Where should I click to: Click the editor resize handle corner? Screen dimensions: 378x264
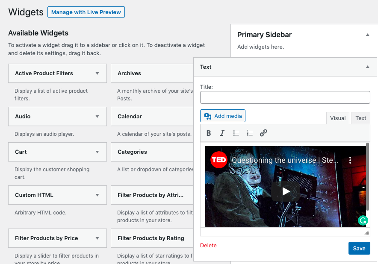point(367,232)
